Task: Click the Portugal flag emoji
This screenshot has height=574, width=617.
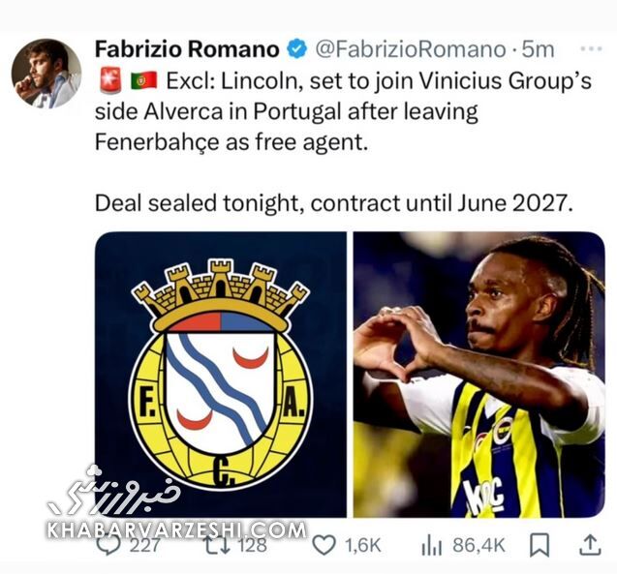Action: (x=143, y=80)
